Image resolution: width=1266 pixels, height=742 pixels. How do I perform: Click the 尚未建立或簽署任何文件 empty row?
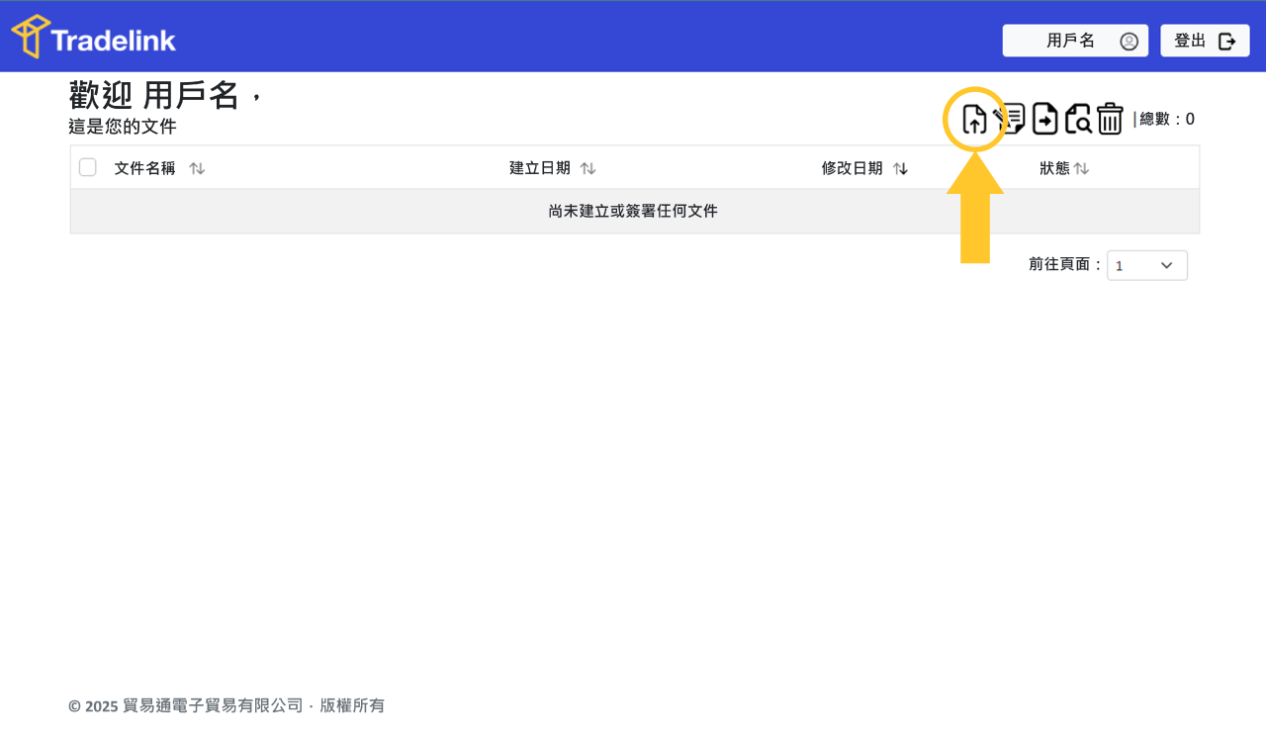click(x=633, y=211)
